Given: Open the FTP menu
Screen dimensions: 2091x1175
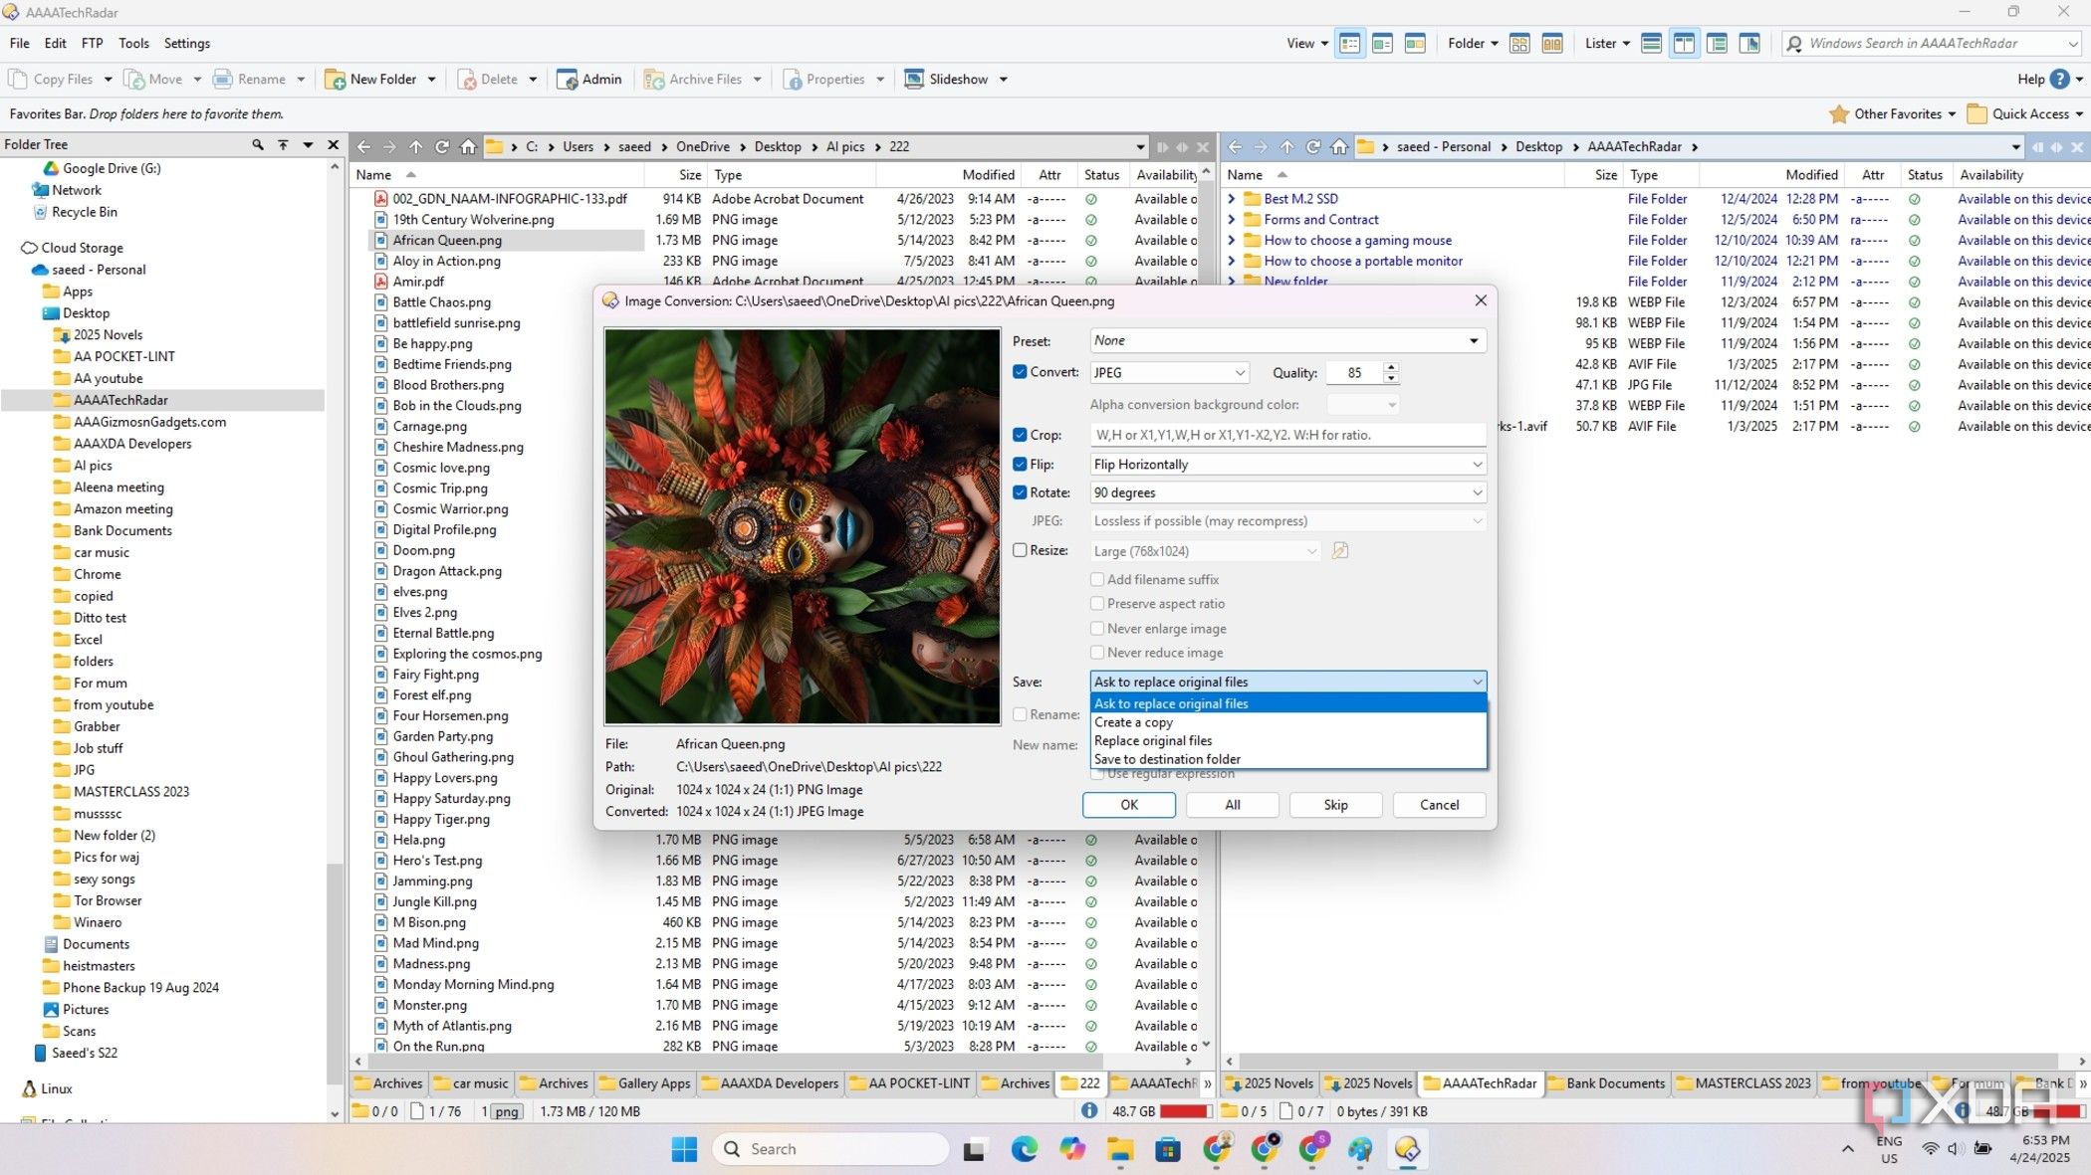Looking at the screenshot, I should click(x=92, y=43).
